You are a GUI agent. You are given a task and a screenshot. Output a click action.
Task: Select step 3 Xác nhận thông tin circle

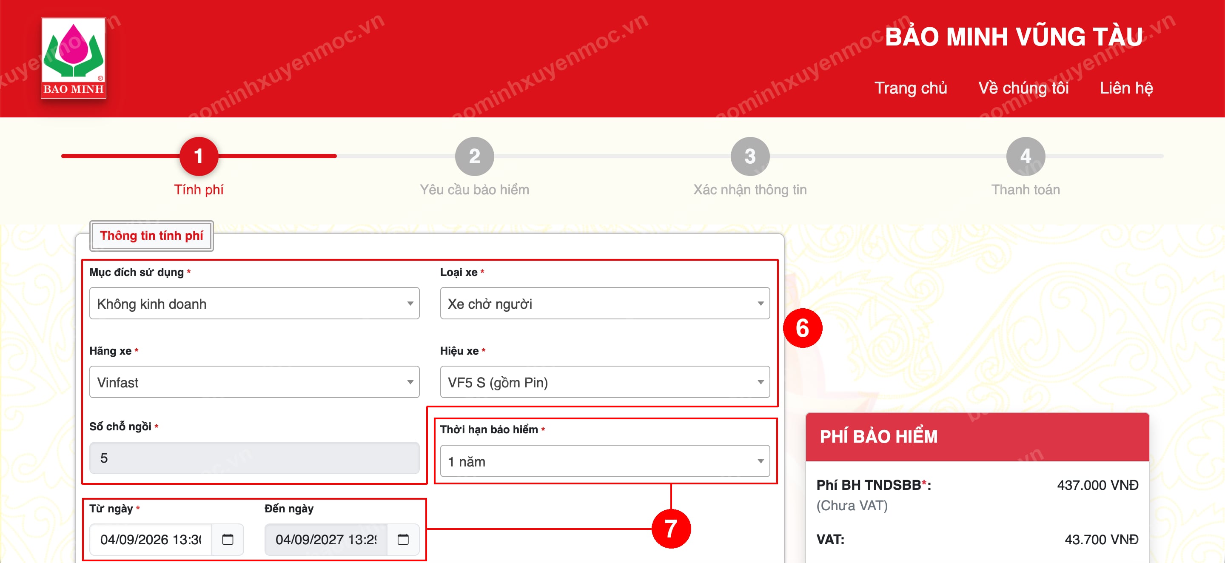pyautogui.click(x=750, y=156)
